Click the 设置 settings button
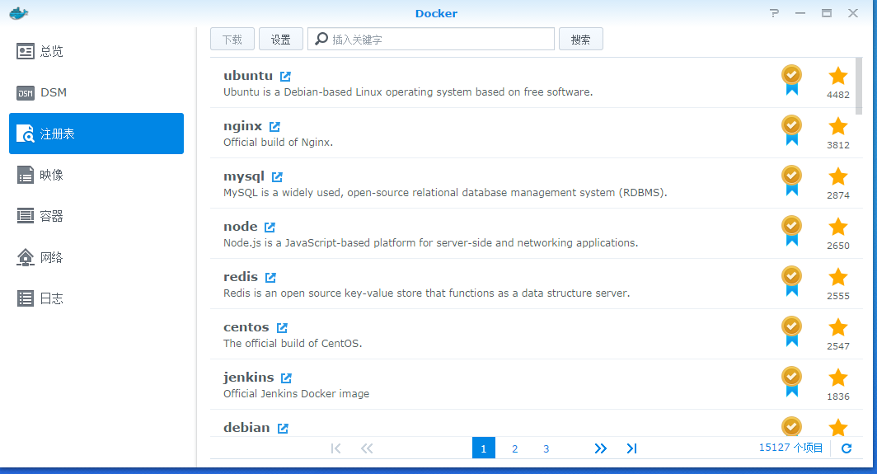 pyautogui.click(x=281, y=40)
